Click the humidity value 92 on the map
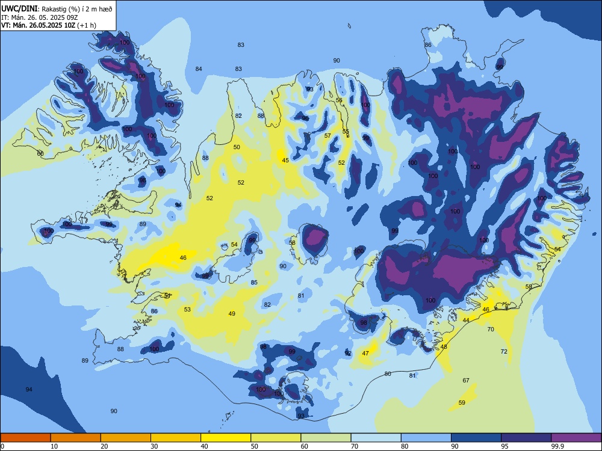602x451 pixels. coord(348,353)
